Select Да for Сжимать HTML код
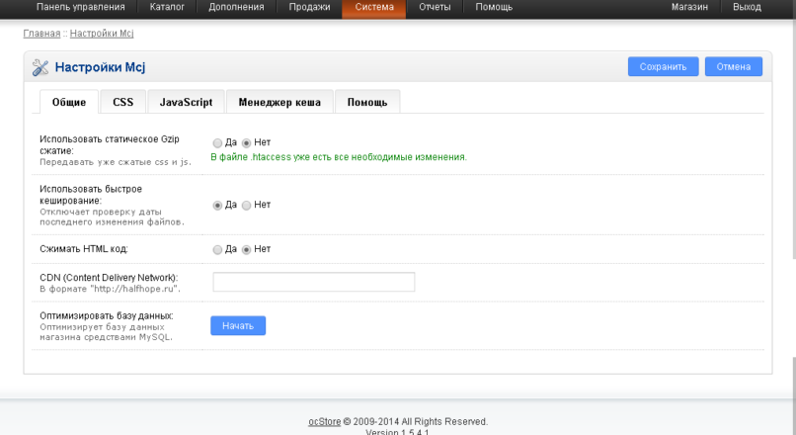Screen dimensions: 796x435 pos(217,249)
